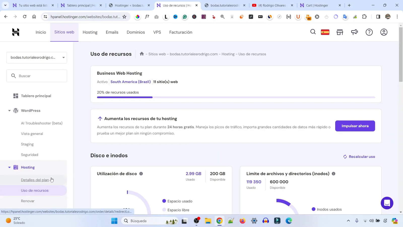
Task: Click home icon in breadcrumb
Action: coord(142,54)
